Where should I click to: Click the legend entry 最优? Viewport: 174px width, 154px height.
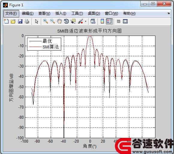click(x=47, y=41)
